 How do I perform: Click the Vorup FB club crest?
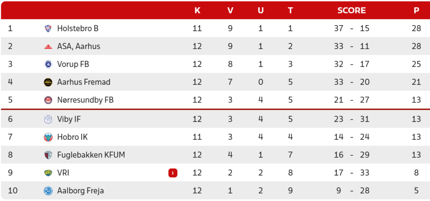pos(48,64)
